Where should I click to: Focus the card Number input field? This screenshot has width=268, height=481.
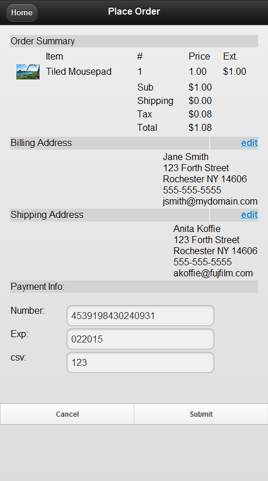[140, 316]
